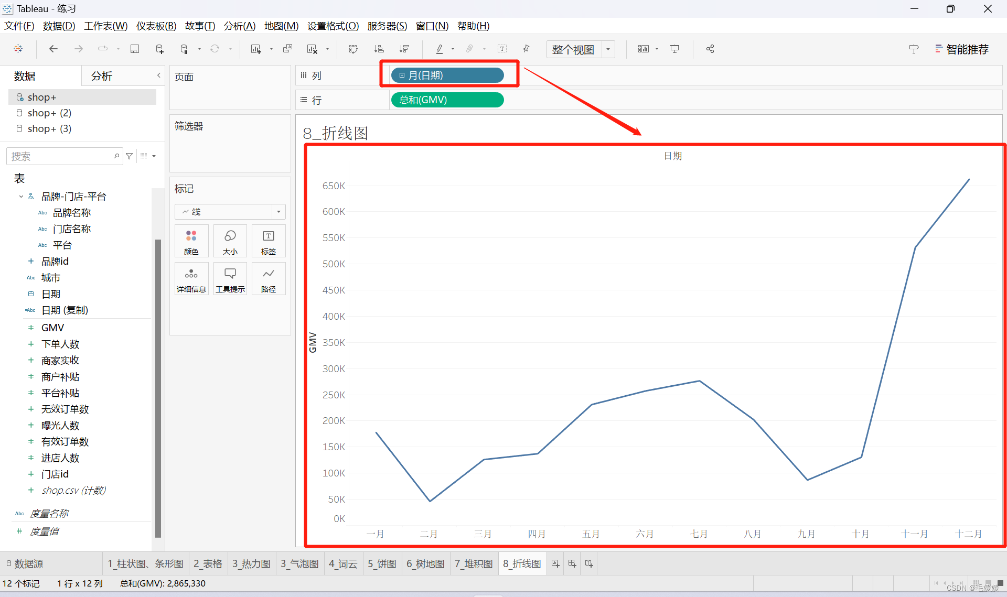Click the save workbook icon
Viewport: 1007px width, 597px height.
135,49
